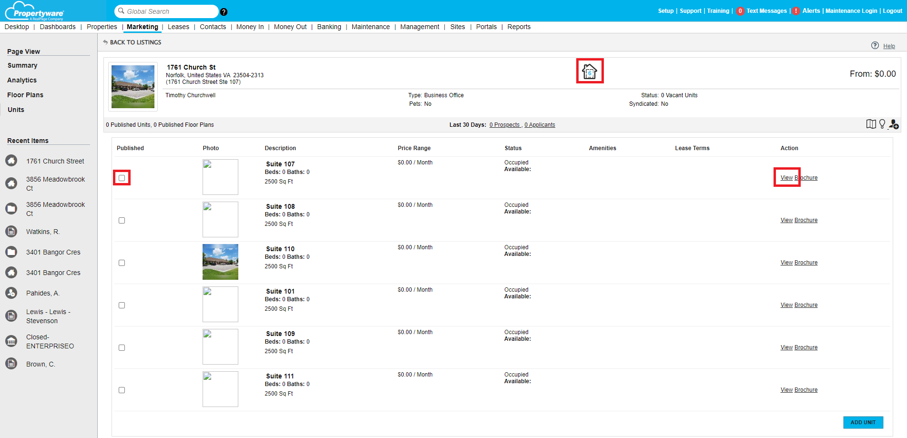This screenshot has width=907, height=438.
Task: Switch to the Leases tab
Action: point(178,27)
